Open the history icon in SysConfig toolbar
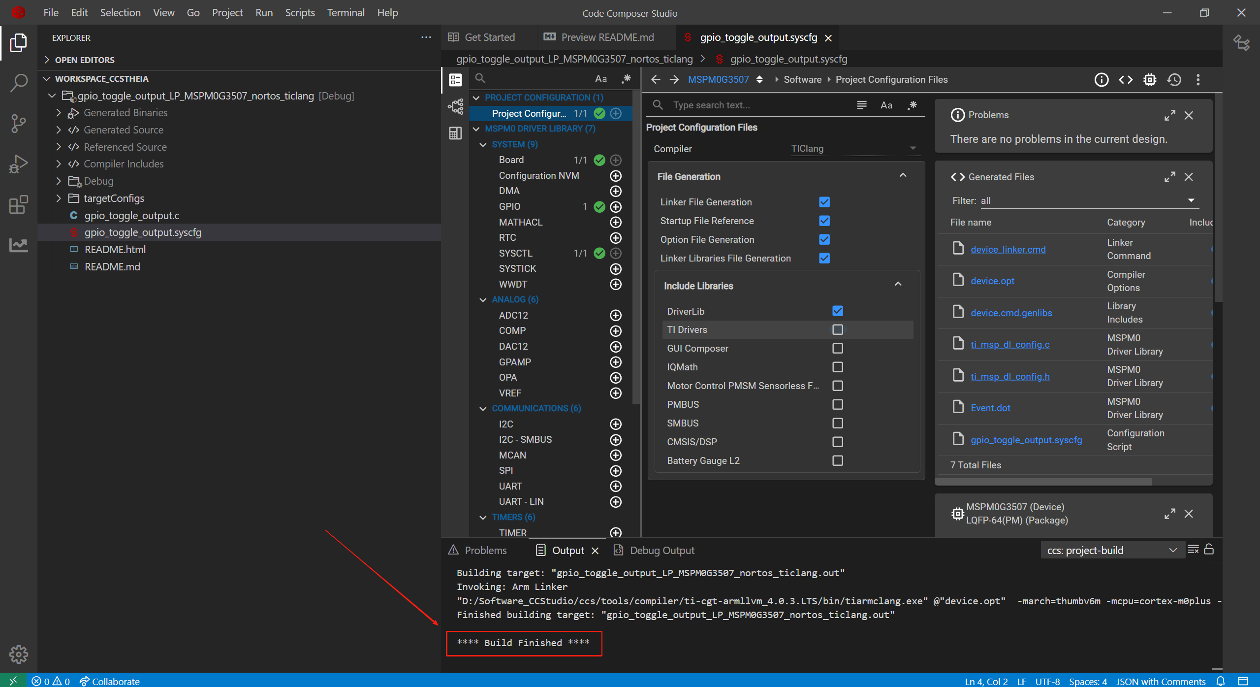This screenshot has width=1260, height=687. click(1174, 79)
